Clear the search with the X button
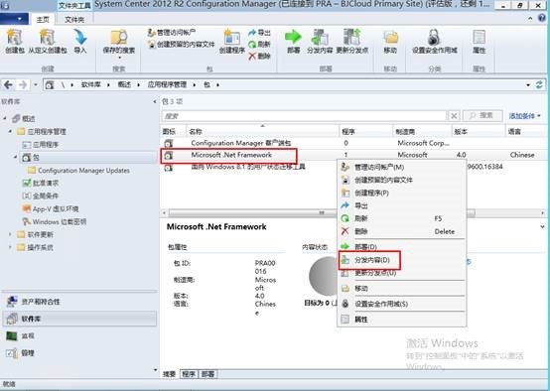 pos(454,116)
